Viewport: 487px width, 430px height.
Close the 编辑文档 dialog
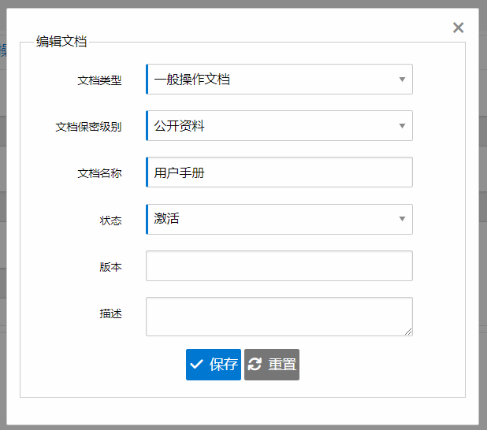click(458, 28)
